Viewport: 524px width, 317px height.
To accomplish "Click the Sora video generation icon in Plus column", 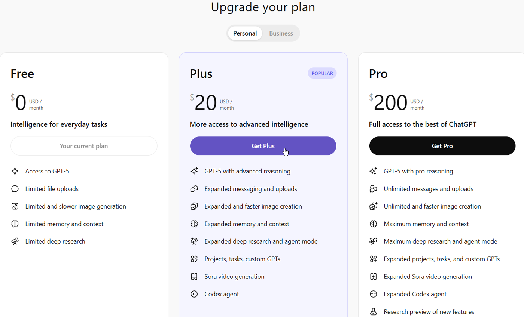I will [194, 276].
